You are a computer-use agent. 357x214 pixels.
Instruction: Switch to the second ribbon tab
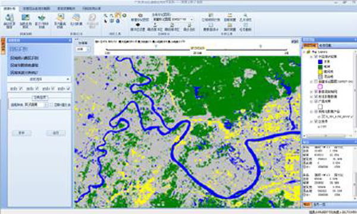tap(36, 8)
